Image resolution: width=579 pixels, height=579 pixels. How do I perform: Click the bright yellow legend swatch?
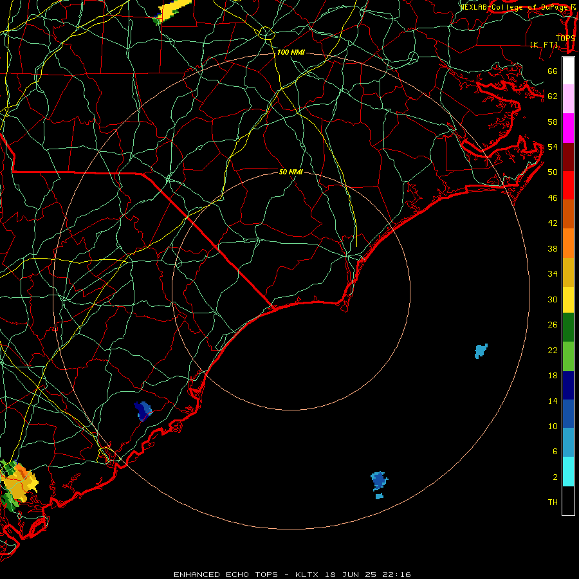pos(568,300)
